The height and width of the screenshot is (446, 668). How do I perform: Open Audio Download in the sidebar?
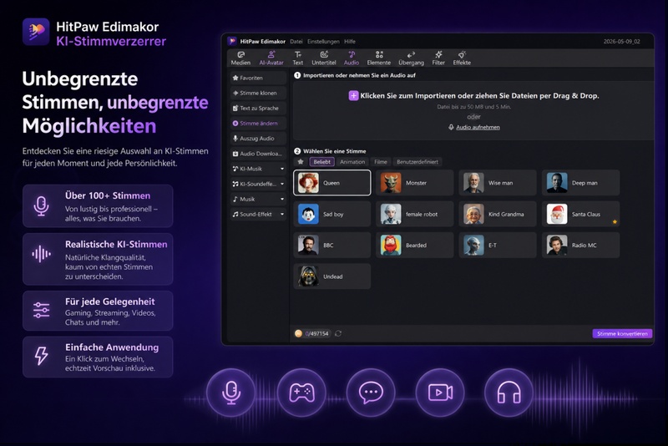coord(258,154)
